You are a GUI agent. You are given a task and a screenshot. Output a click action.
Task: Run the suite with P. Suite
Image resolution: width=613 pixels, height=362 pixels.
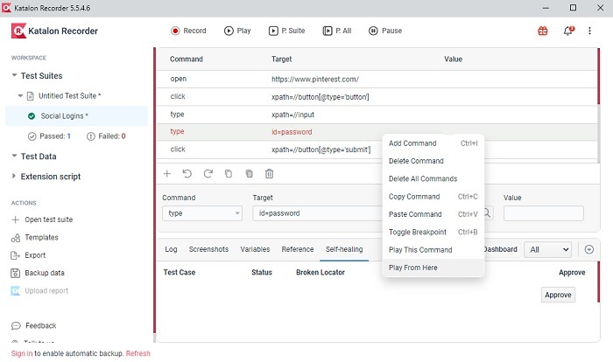coord(286,31)
